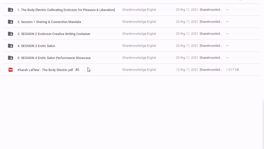This screenshot has width=264, height=149.
Task: Open SESSION 4 Erotic Salon Performance Showcase
Action: (x=54, y=58)
